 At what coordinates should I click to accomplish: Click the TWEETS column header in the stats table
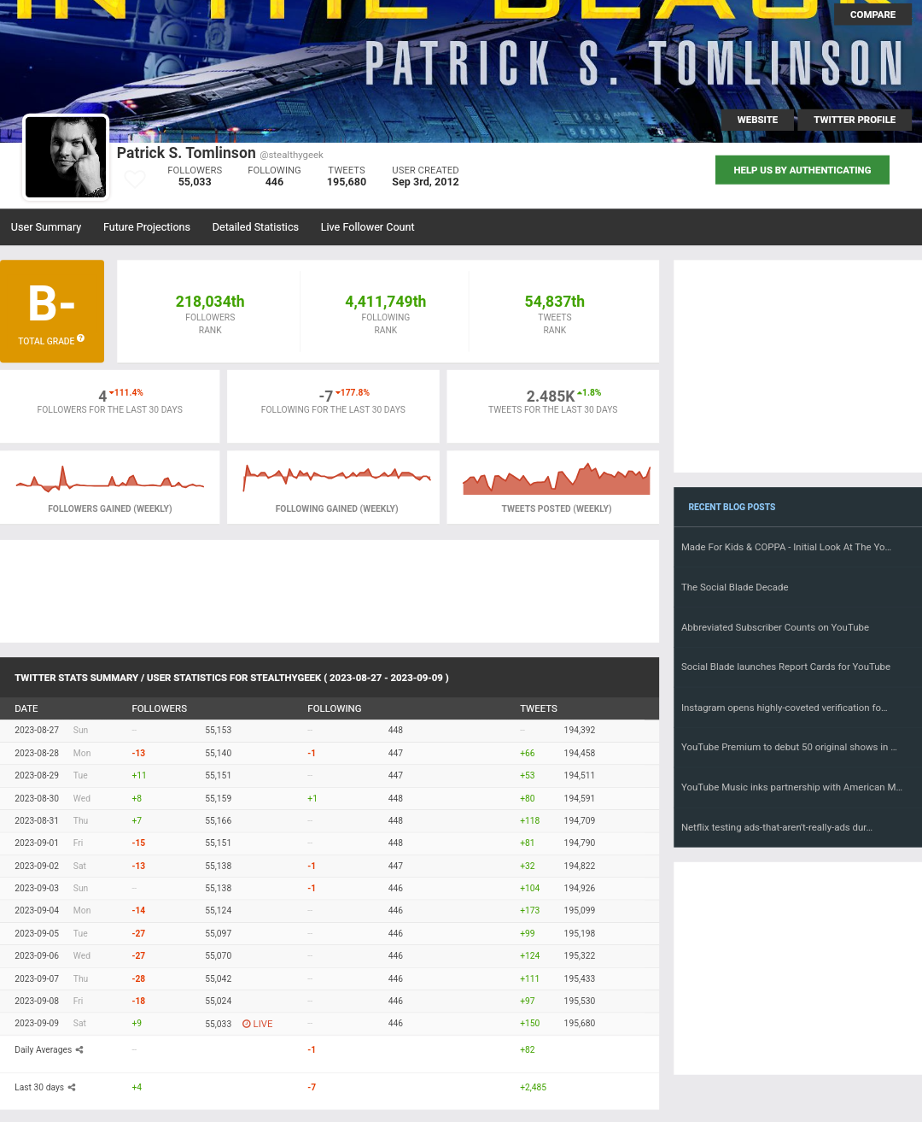click(539, 708)
